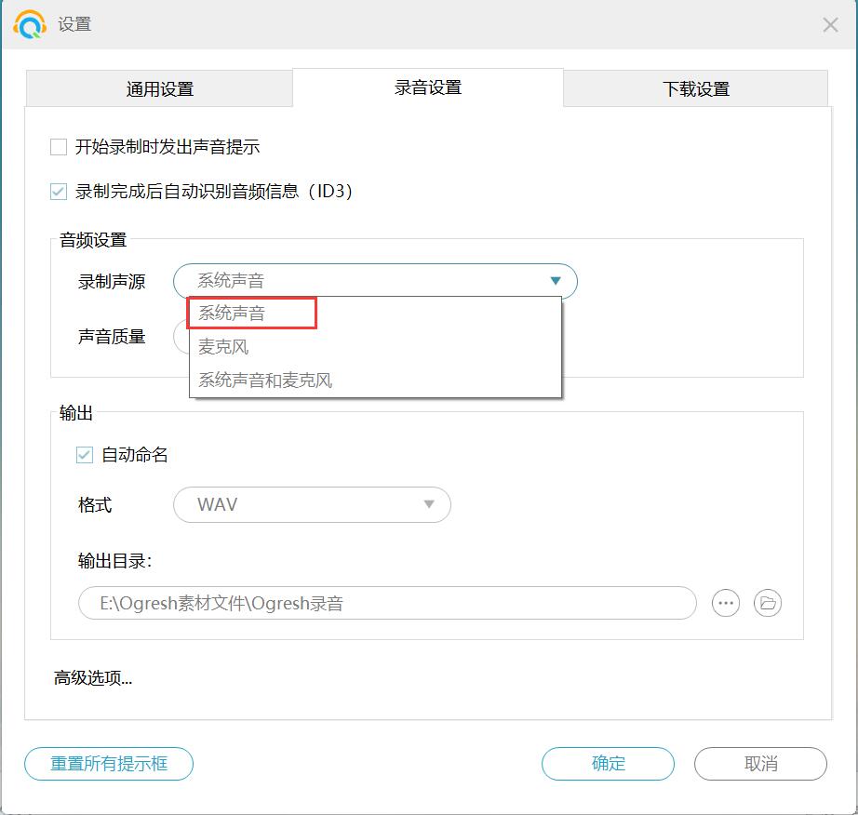Click the blue dropdown arrow on 录制声源
This screenshot has height=815, width=858.
coord(556,280)
